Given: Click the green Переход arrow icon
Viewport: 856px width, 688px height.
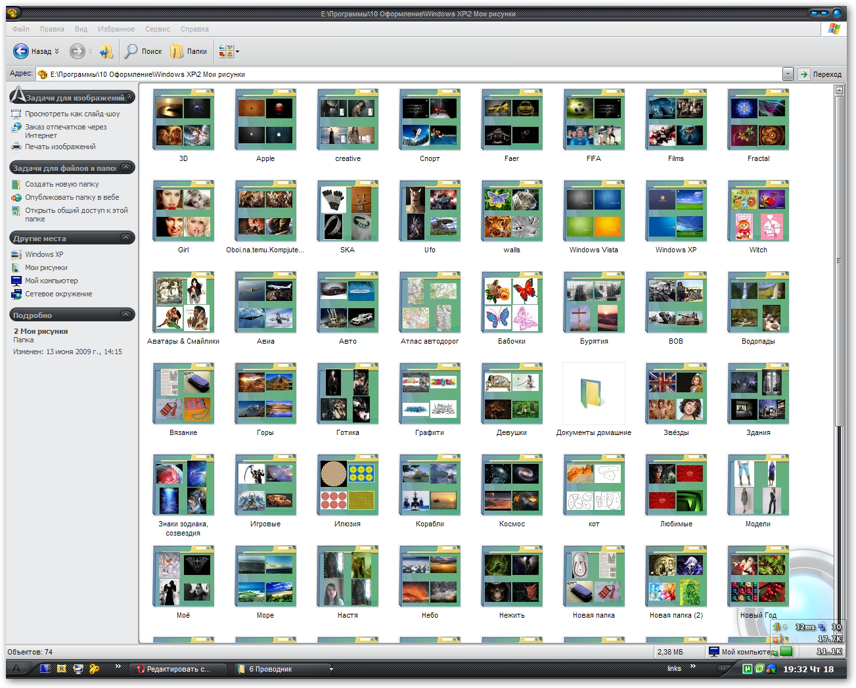Looking at the screenshot, I should pos(803,74).
